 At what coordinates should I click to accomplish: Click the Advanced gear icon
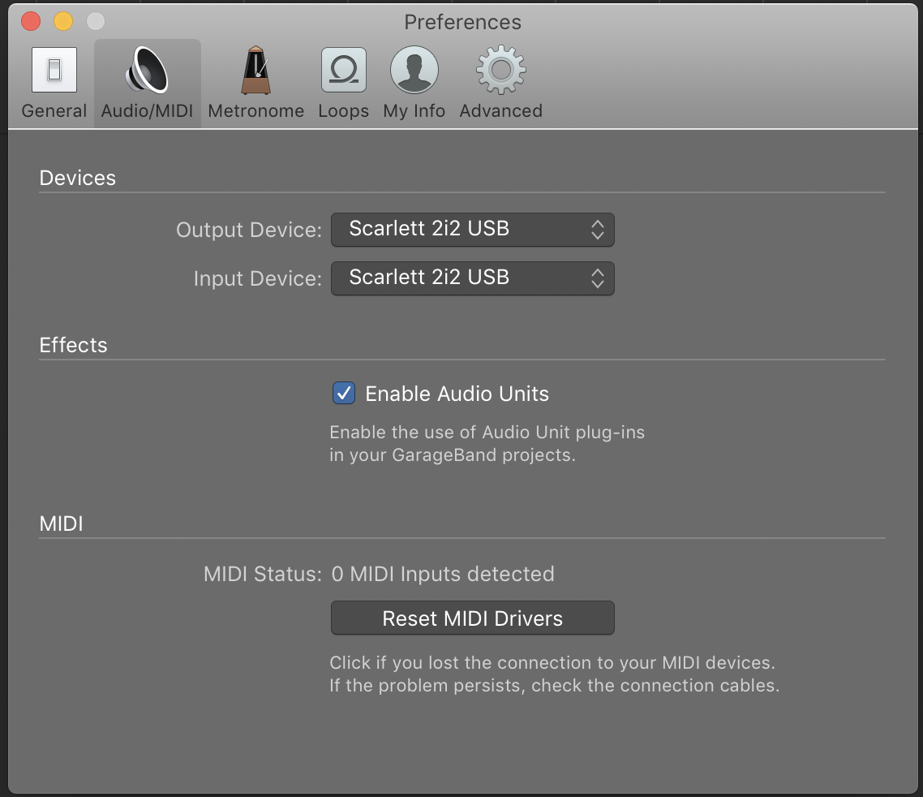pos(500,70)
